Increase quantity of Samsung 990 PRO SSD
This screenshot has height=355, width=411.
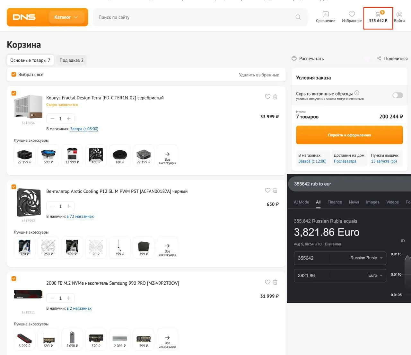point(69,298)
